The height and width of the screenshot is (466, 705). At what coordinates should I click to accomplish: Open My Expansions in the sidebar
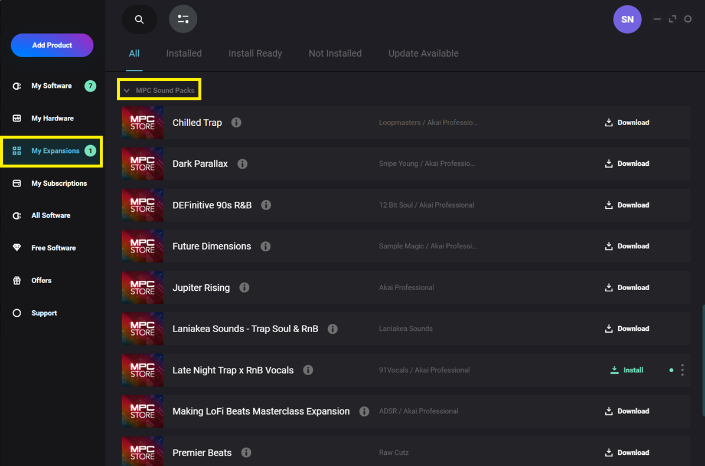[52, 151]
